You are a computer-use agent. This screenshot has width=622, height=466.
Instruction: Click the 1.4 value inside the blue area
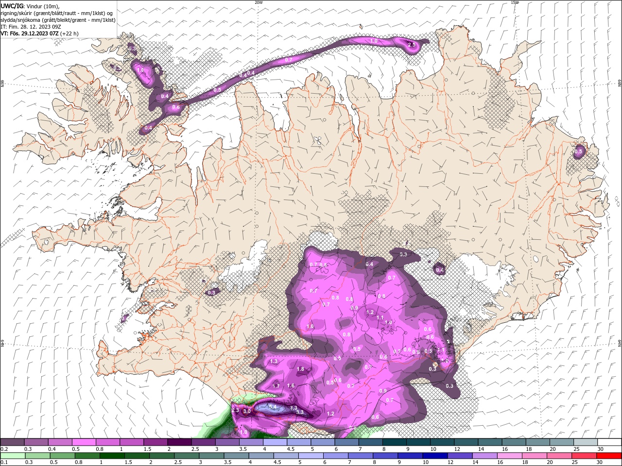point(273,407)
